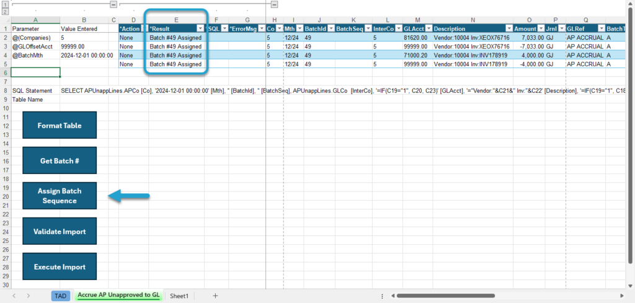Open the SQL column filter dropdown
The width and height of the screenshot is (635, 303).
tap(224, 29)
